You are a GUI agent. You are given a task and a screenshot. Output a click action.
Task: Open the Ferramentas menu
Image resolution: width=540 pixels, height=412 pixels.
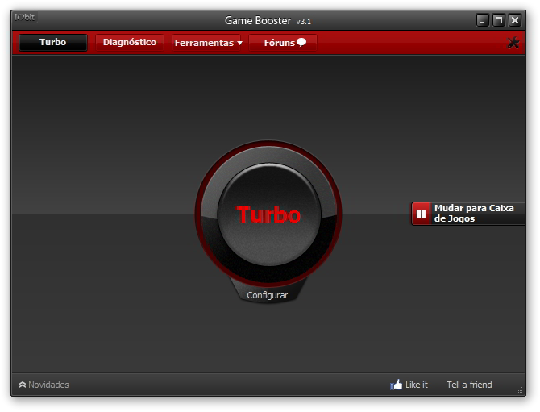point(206,43)
